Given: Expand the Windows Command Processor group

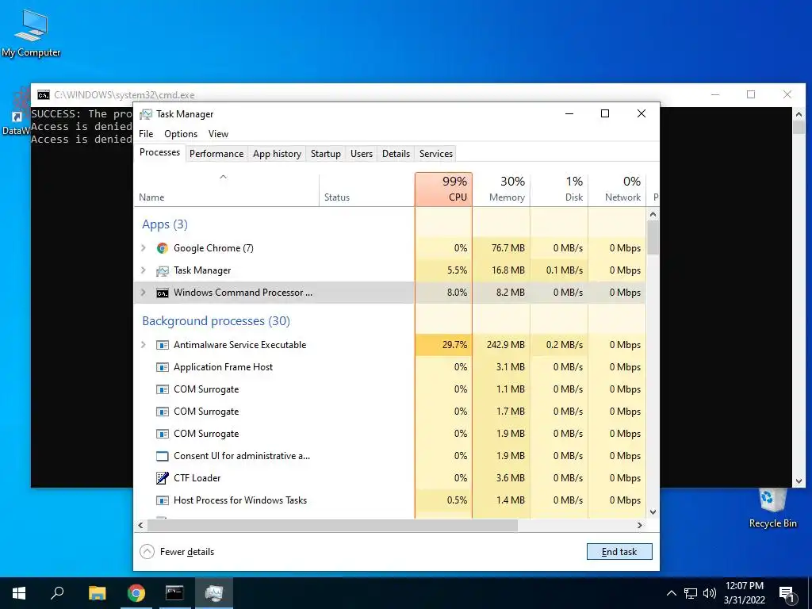Looking at the screenshot, I should pos(144,293).
